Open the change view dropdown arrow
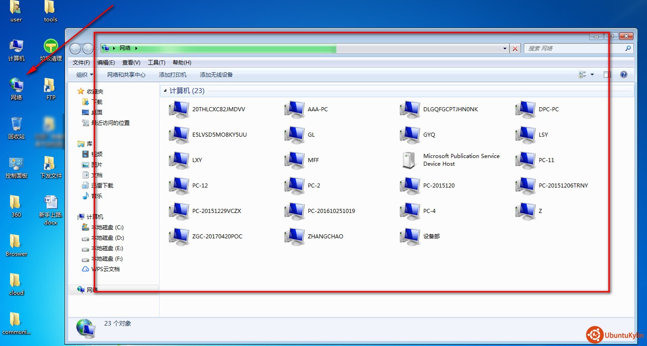This screenshot has height=346, width=647. click(x=592, y=74)
